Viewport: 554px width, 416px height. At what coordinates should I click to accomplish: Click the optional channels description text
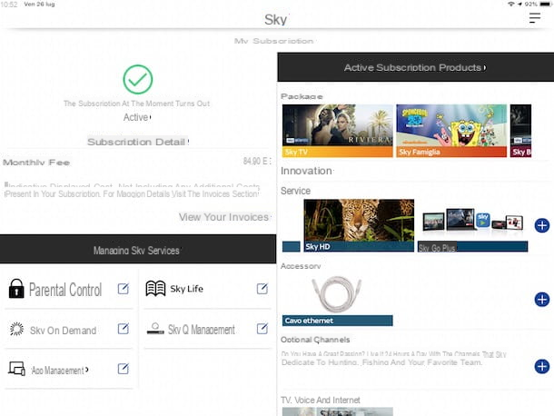[x=394, y=359]
